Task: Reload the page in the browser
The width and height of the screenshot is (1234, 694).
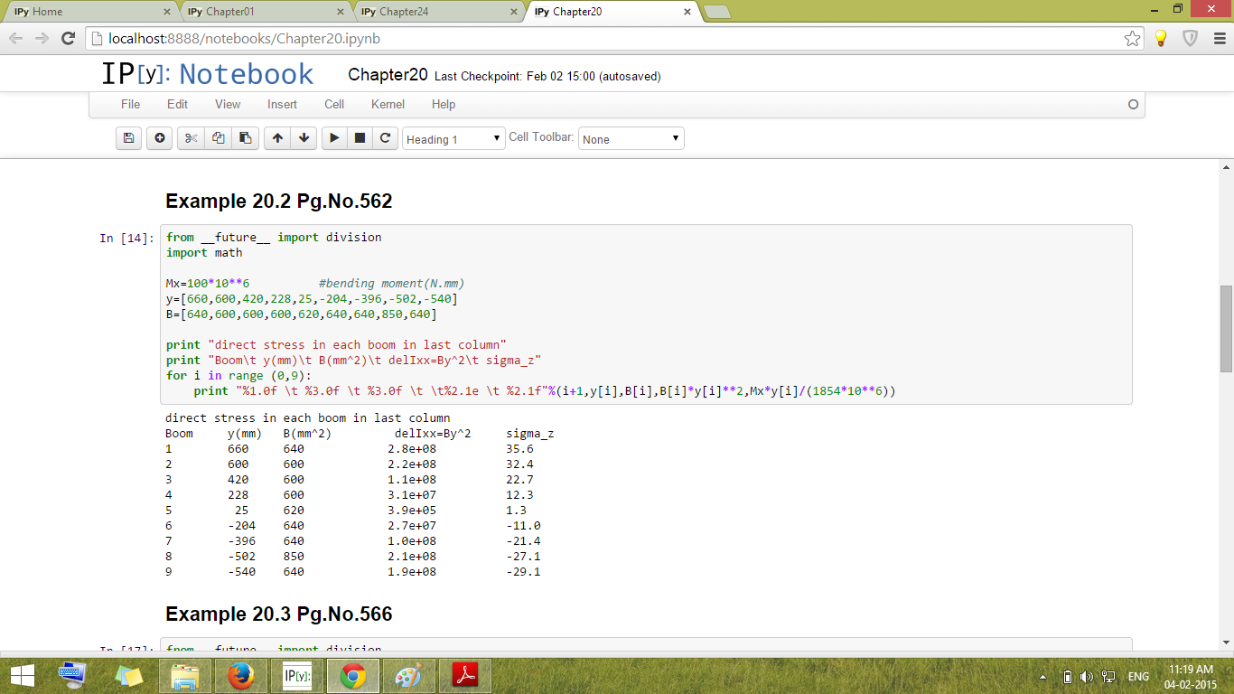Action: [68, 38]
